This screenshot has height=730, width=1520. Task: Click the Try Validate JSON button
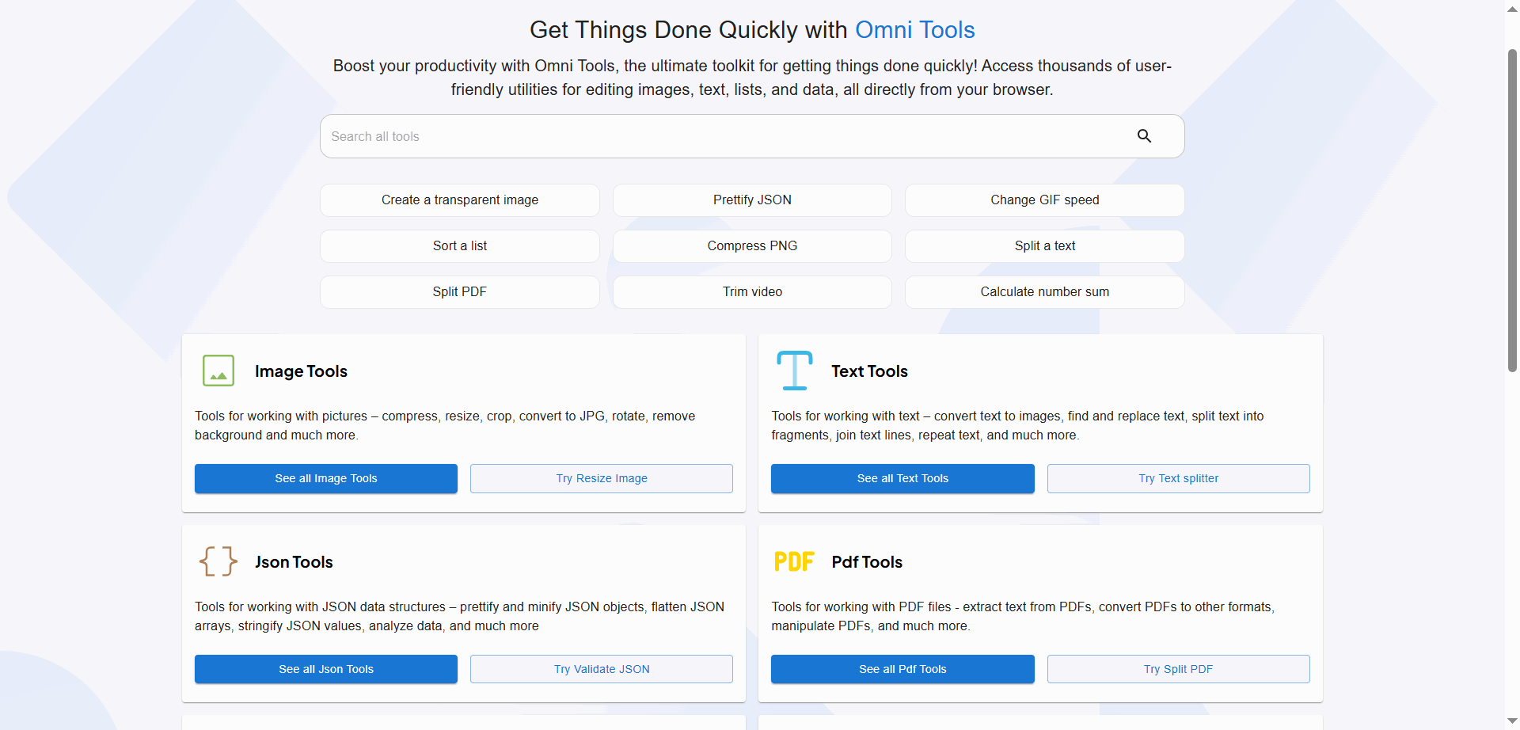tap(601, 669)
